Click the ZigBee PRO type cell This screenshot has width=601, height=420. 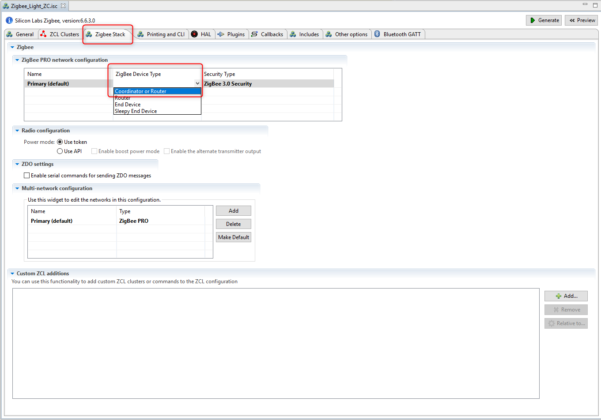161,221
